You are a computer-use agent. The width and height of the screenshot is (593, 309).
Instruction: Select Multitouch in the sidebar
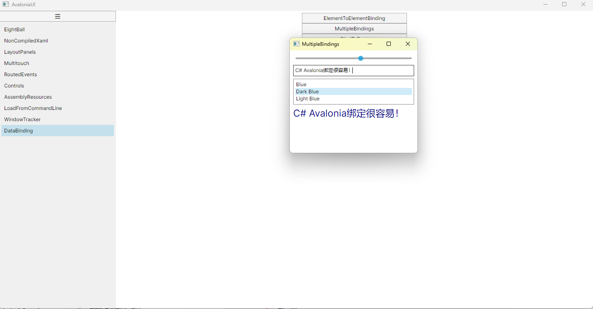point(58,63)
